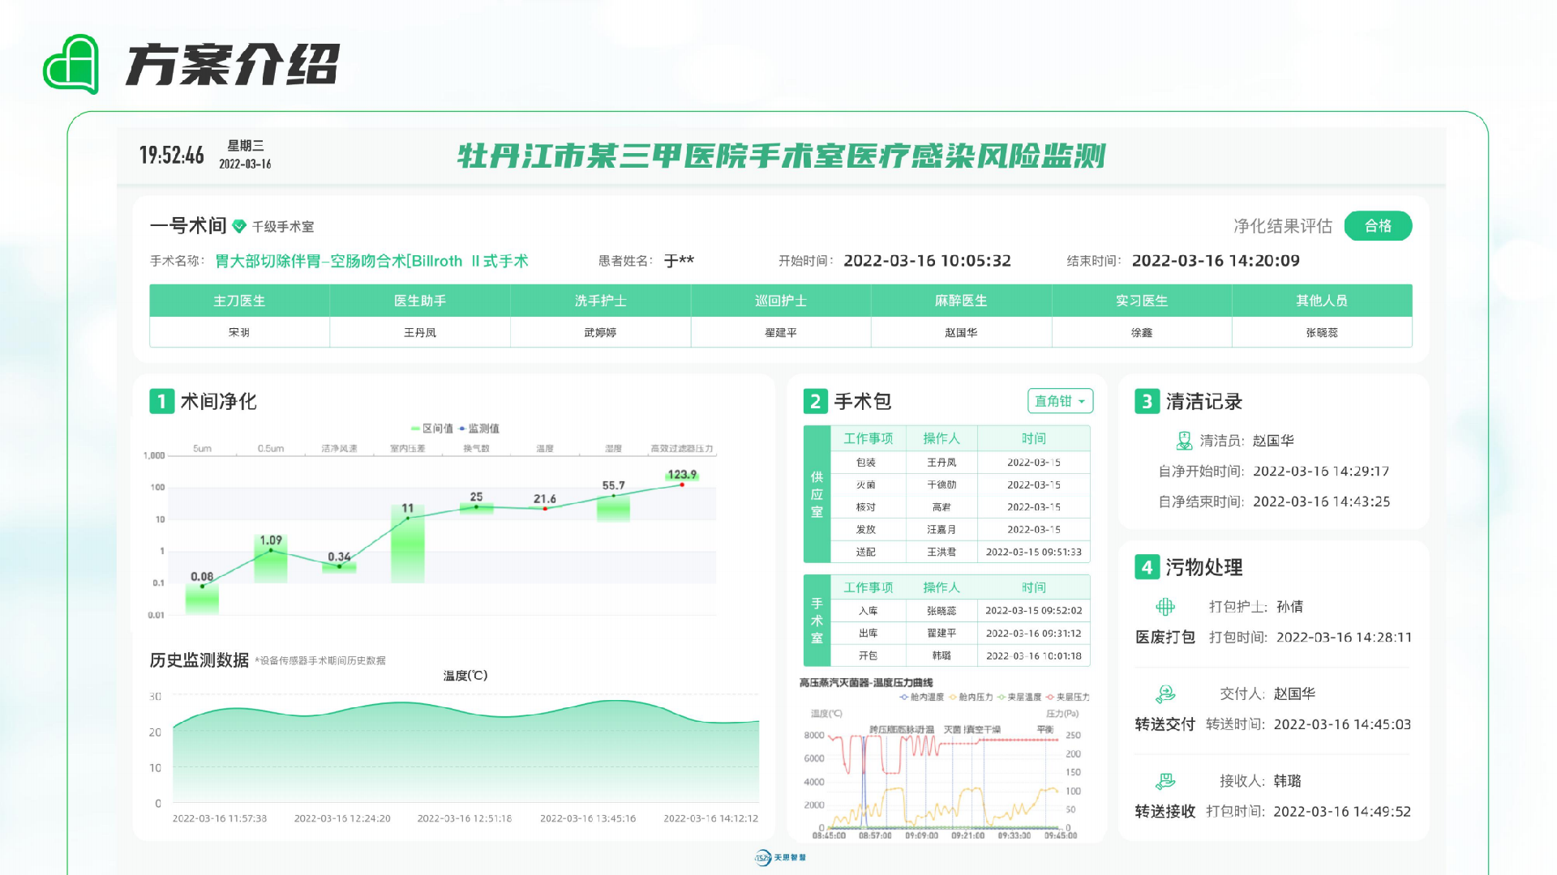Select the 医生助手 column header
This screenshot has height=875, width=1557.
point(420,301)
